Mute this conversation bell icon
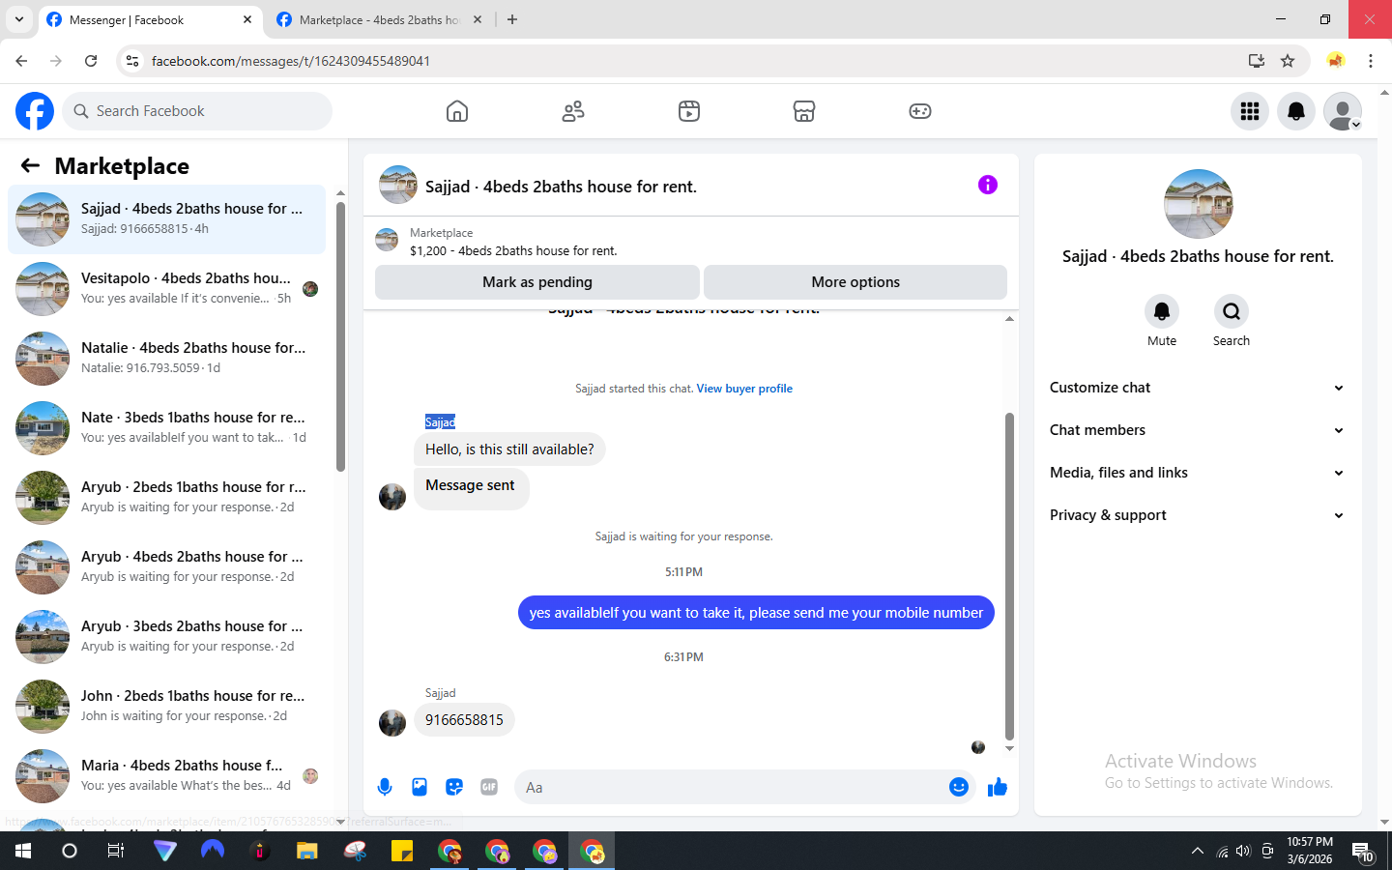 (x=1162, y=311)
